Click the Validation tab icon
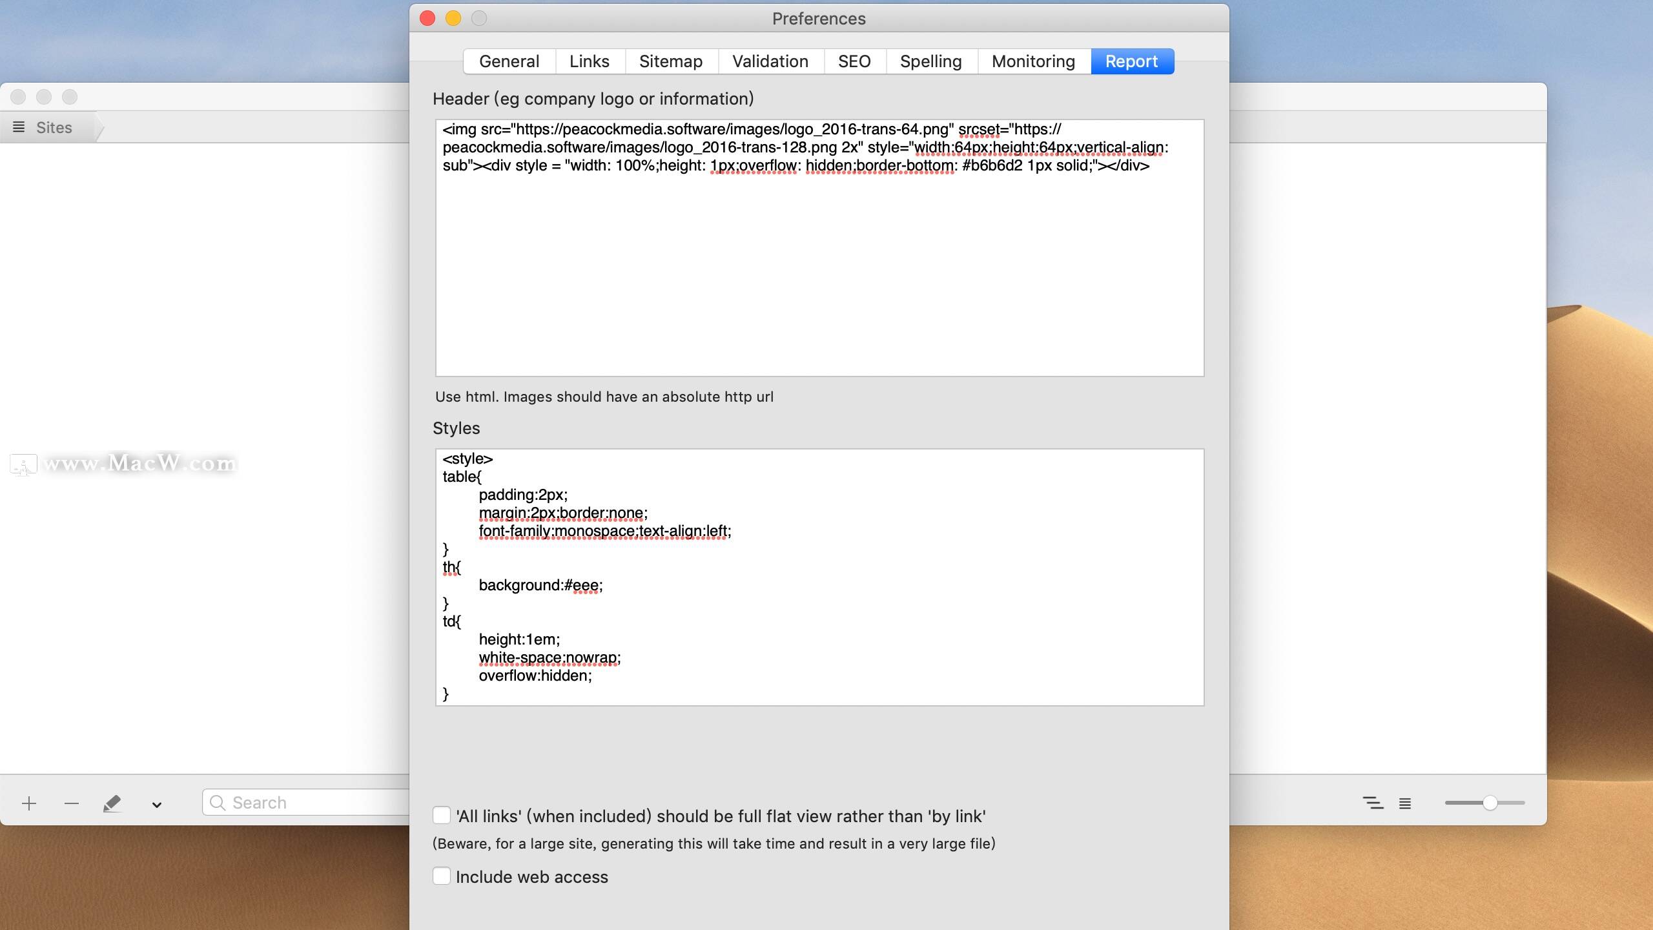 point(768,60)
